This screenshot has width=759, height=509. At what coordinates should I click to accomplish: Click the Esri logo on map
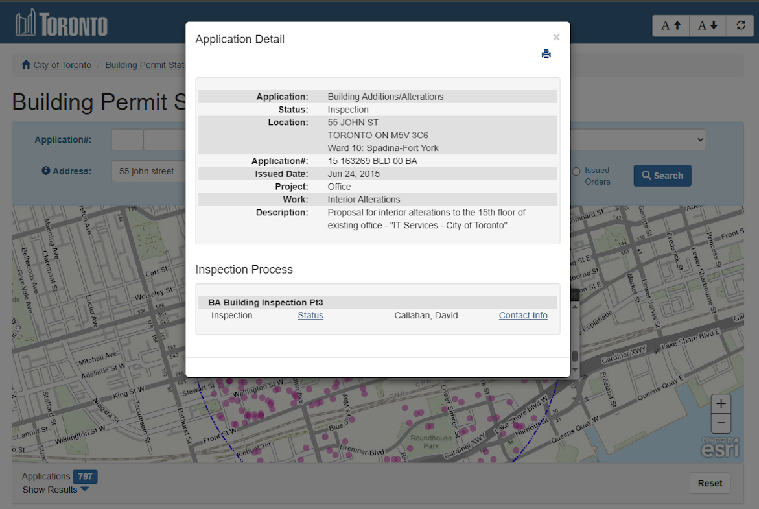(720, 448)
